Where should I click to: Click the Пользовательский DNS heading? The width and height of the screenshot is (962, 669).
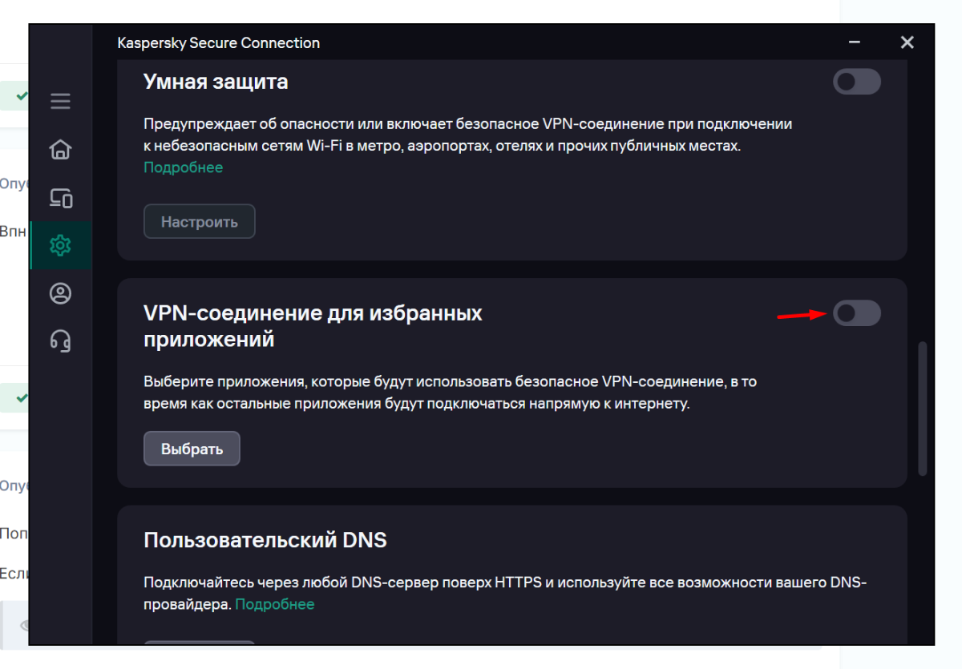point(265,540)
